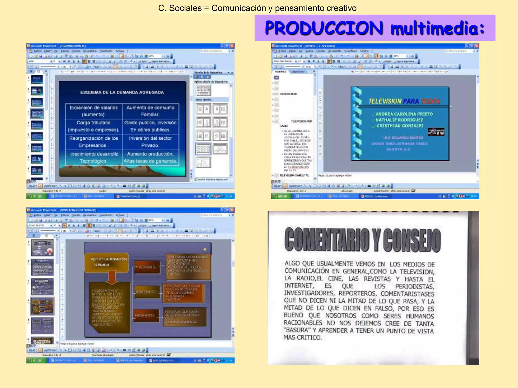Switch to Esquema tab in La Televisión window

[280, 72]
